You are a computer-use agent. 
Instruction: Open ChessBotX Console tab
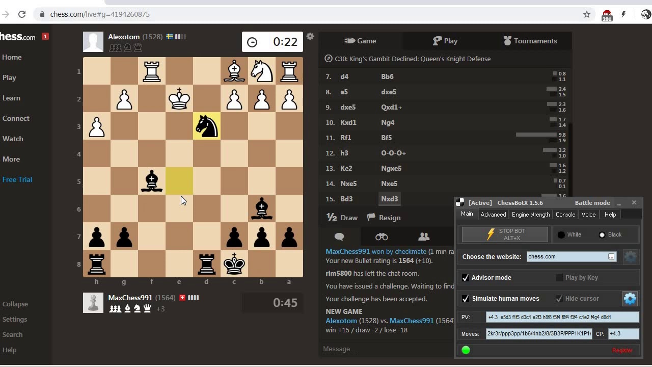(565, 215)
